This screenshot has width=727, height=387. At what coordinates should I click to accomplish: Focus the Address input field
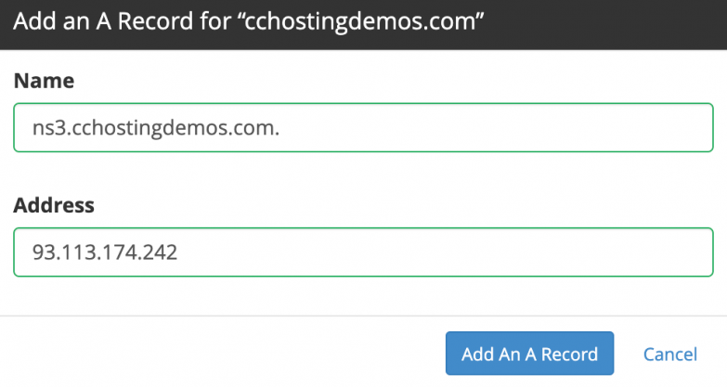click(363, 252)
